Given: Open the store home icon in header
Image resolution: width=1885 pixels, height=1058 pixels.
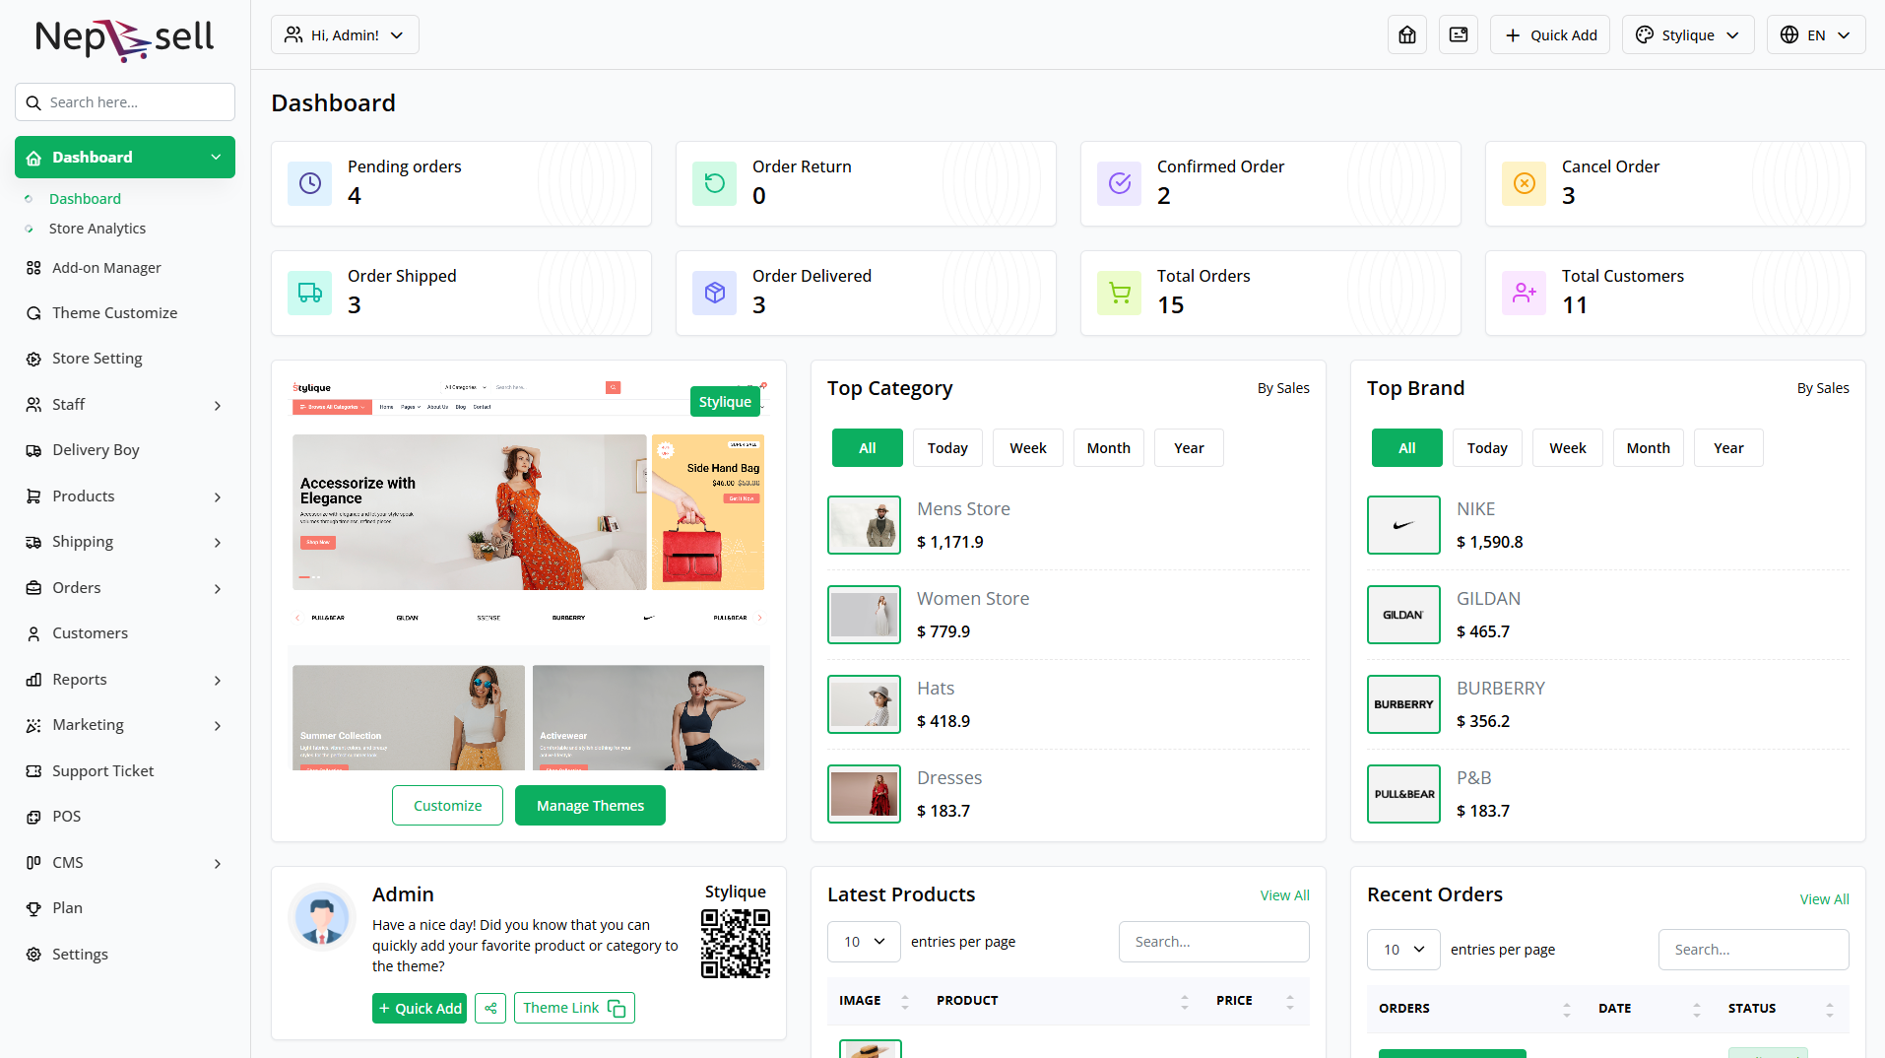Looking at the screenshot, I should coord(1407,35).
